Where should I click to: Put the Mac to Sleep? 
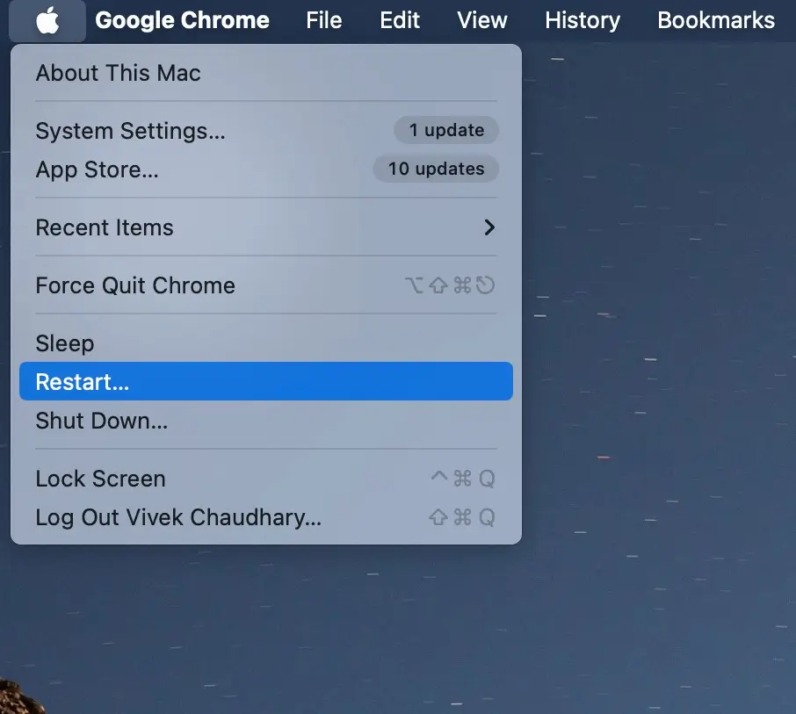(266, 343)
